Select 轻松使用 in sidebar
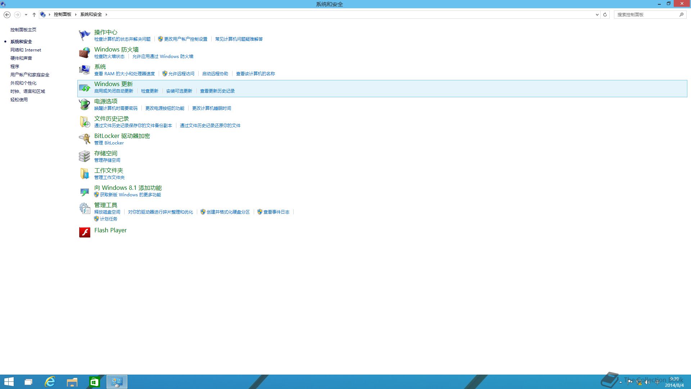691x389 pixels. (x=19, y=99)
